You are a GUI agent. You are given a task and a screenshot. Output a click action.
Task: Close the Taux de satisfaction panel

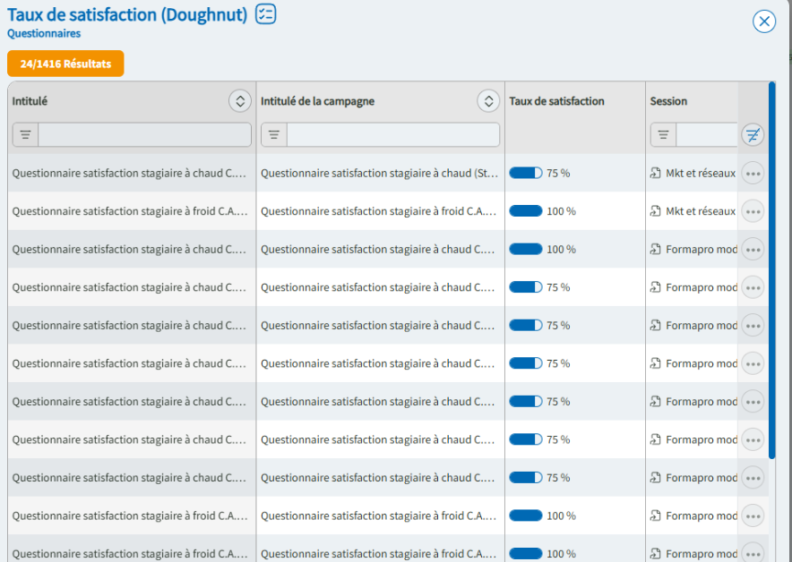(x=763, y=21)
